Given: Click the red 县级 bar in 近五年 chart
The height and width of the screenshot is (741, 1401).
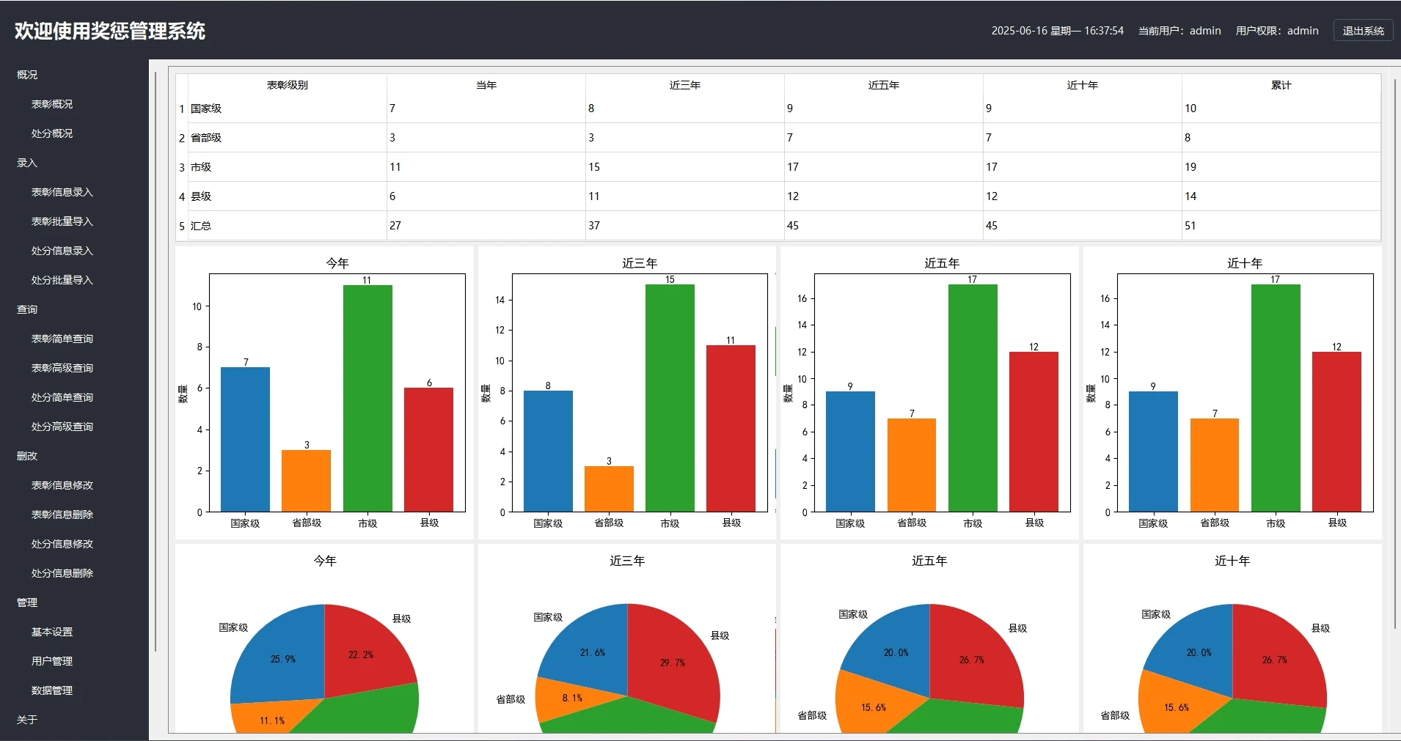Looking at the screenshot, I should click(1034, 432).
